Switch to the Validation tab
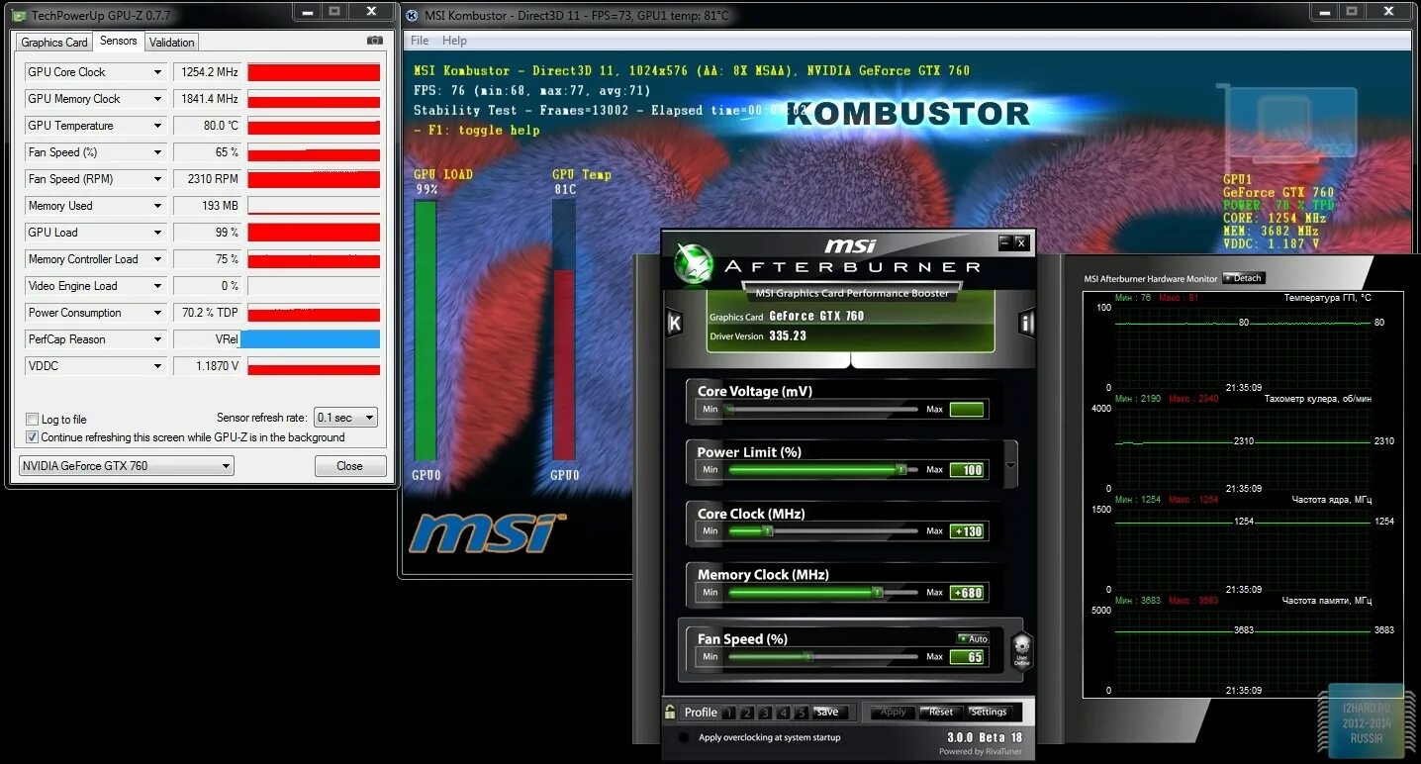 (172, 42)
